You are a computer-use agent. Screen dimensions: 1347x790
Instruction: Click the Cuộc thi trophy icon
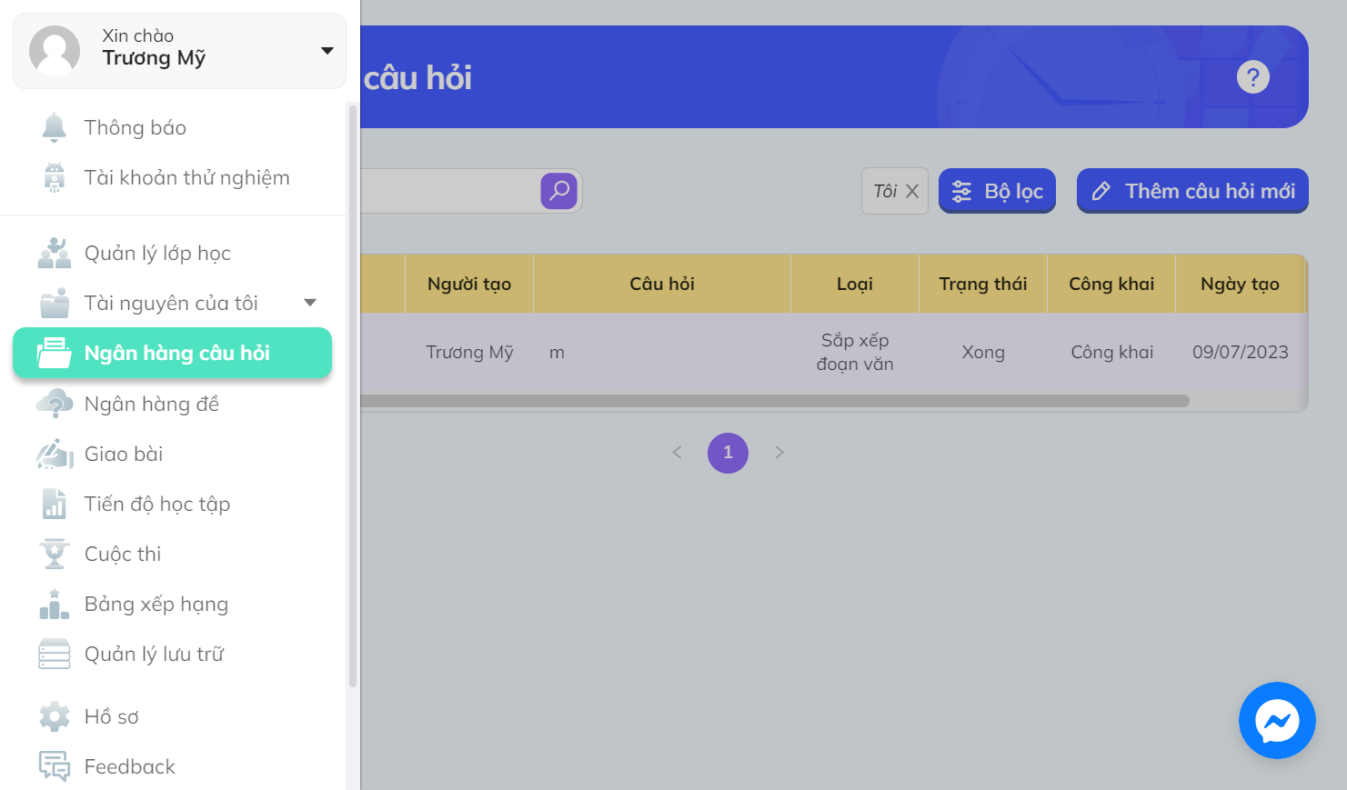point(55,554)
